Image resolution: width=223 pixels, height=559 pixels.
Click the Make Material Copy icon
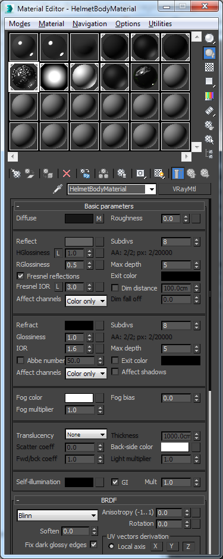pyautogui.click(x=85, y=173)
